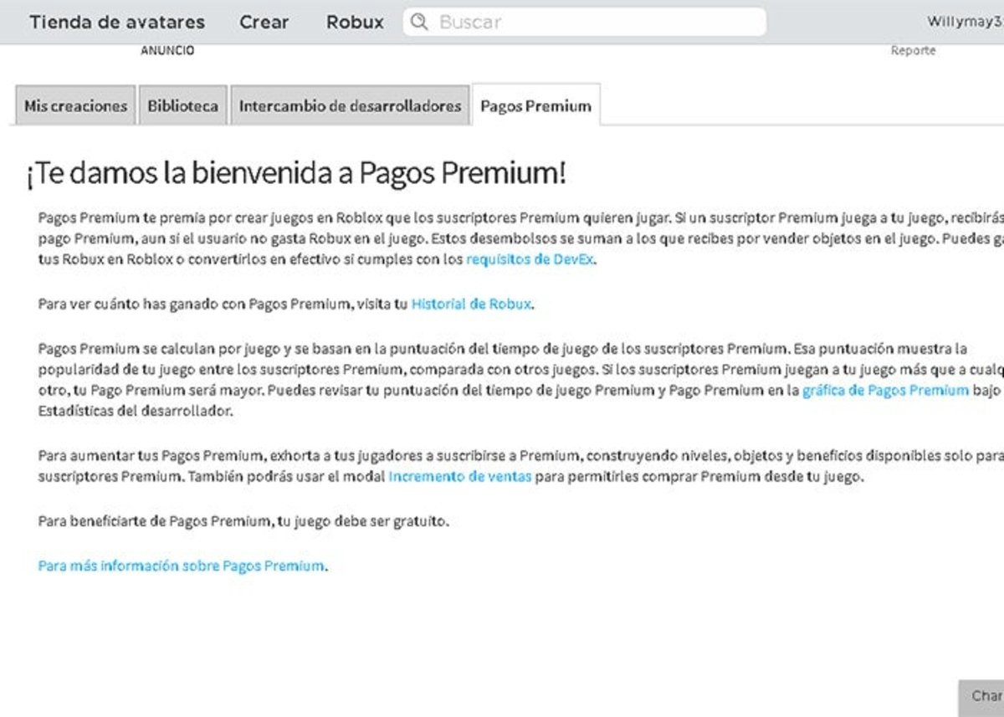Click the ANUNCIO label above the tabs

(x=168, y=49)
